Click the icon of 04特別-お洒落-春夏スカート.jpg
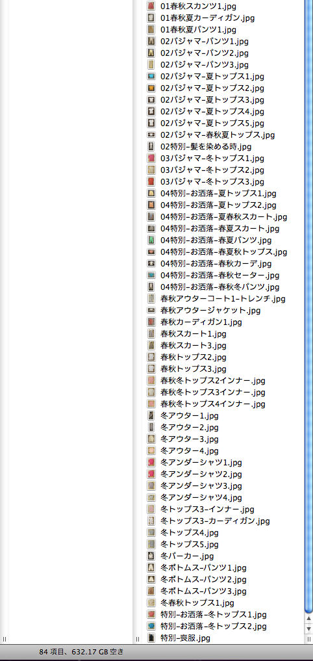 click(x=151, y=229)
